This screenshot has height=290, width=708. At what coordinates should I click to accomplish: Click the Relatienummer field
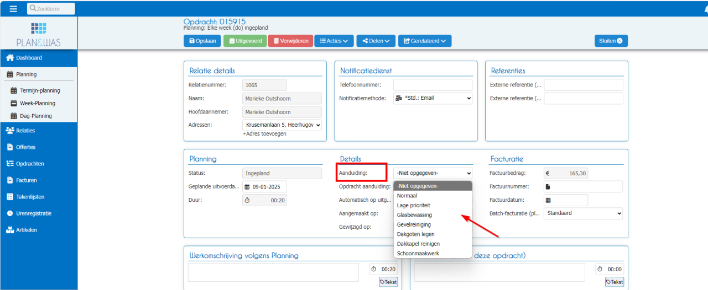click(x=264, y=85)
